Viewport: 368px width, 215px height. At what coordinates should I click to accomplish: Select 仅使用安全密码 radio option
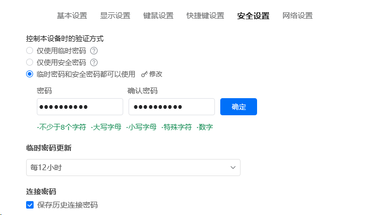pos(29,62)
